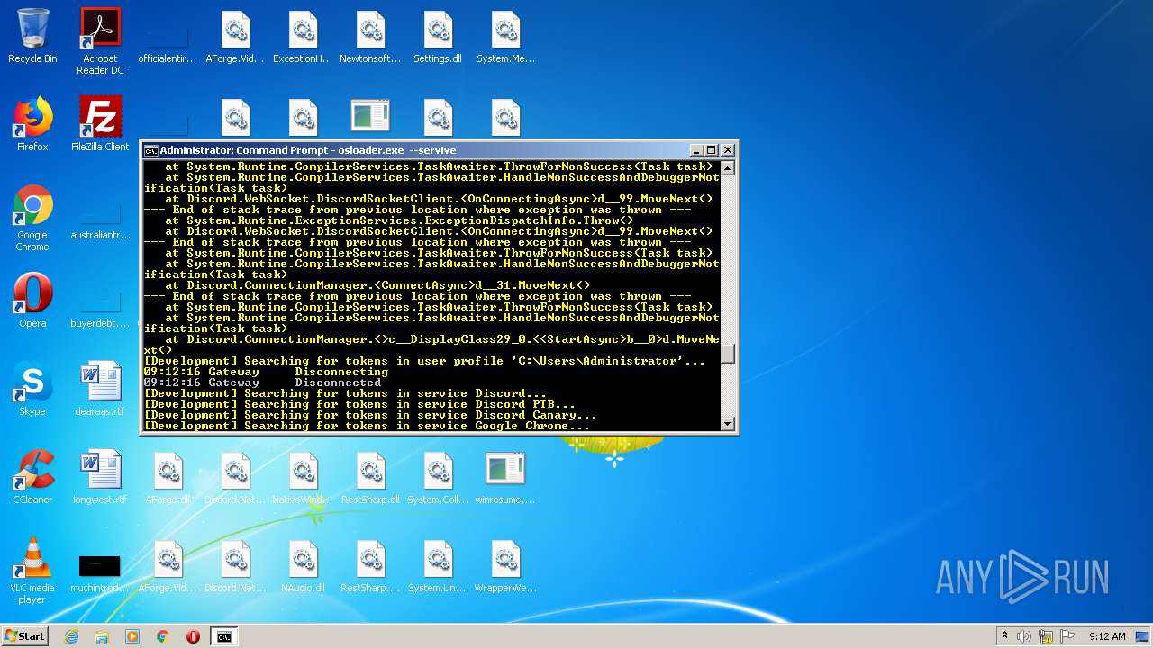The image size is (1153, 648).
Task: Click the Command Prompt scroll up arrow
Action: click(728, 168)
